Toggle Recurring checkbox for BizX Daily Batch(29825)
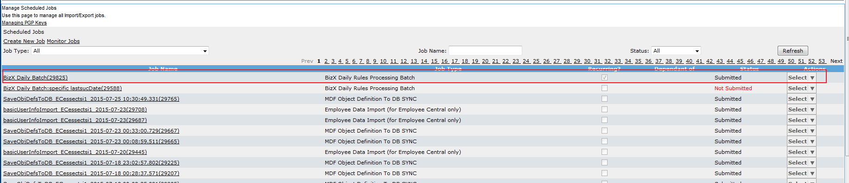 (604, 78)
